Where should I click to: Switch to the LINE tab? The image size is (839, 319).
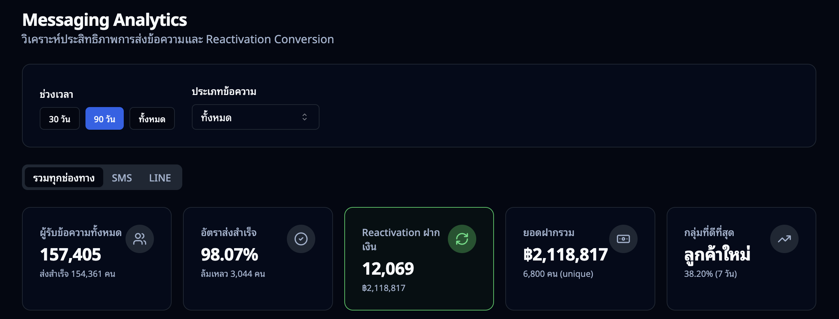pos(160,178)
